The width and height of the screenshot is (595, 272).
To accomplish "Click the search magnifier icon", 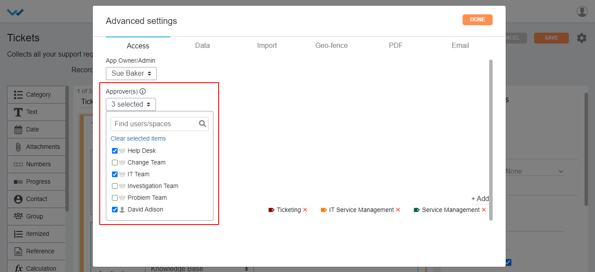I will (203, 124).
